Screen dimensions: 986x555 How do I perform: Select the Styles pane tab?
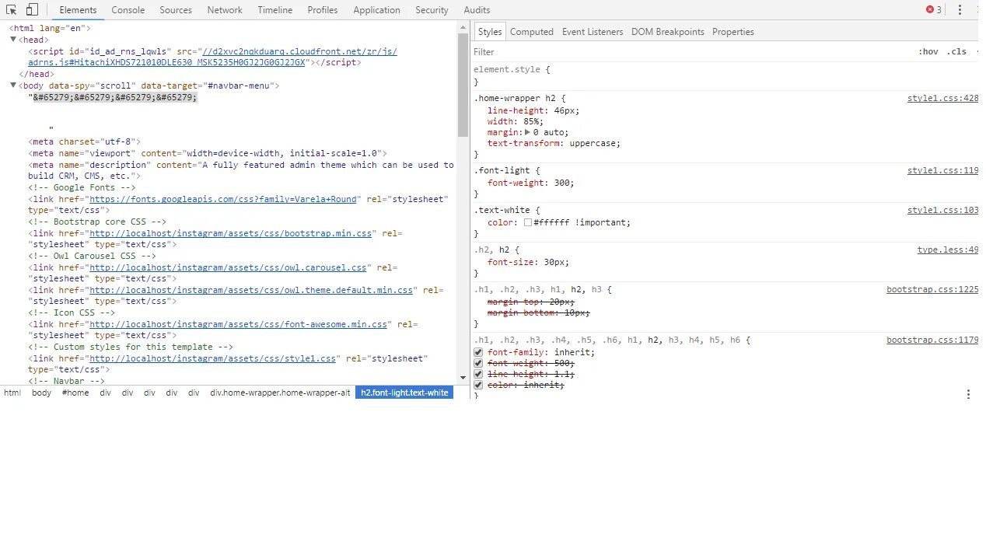pyautogui.click(x=490, y=32)
